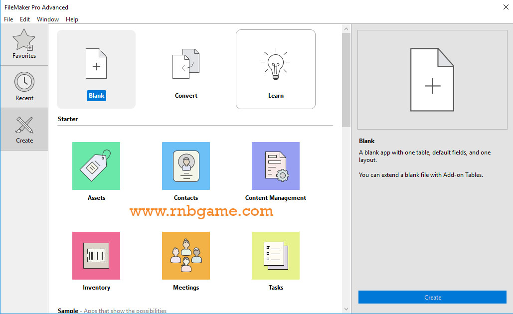Open the Edit menu
This screenshot has height=314, width=513.
(x=25, y=19)
